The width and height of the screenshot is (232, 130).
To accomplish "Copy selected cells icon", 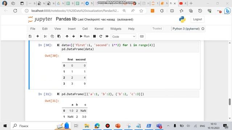I will tap(52, 36).
